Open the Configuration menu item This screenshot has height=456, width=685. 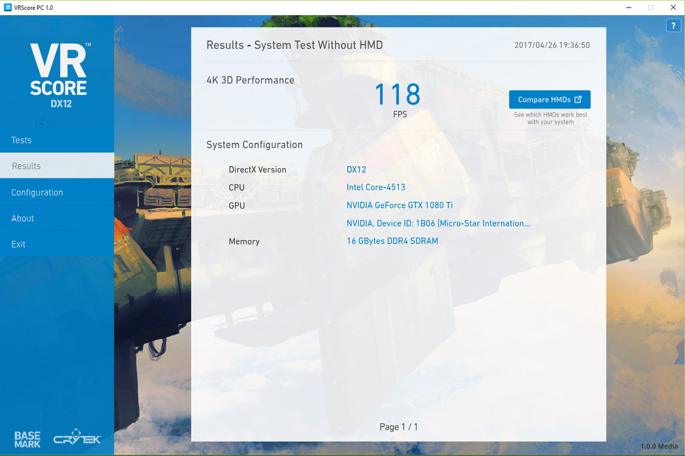pos(57,192)
